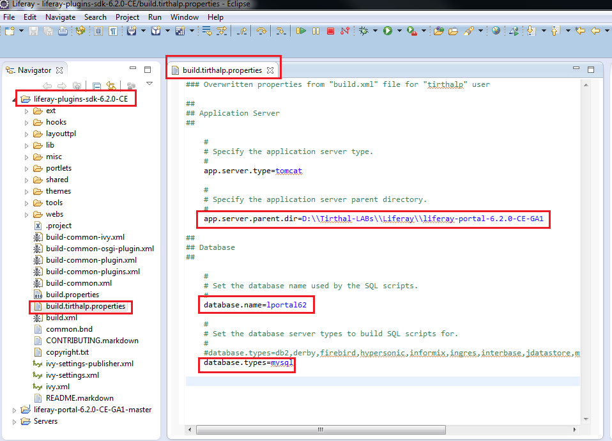Select README.markdown in Navigator
Screen dimensions: 612x441
(x=80, y=398)
